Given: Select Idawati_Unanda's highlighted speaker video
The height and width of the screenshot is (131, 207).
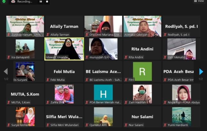Looking at the screenshot, I should point(64,49).
